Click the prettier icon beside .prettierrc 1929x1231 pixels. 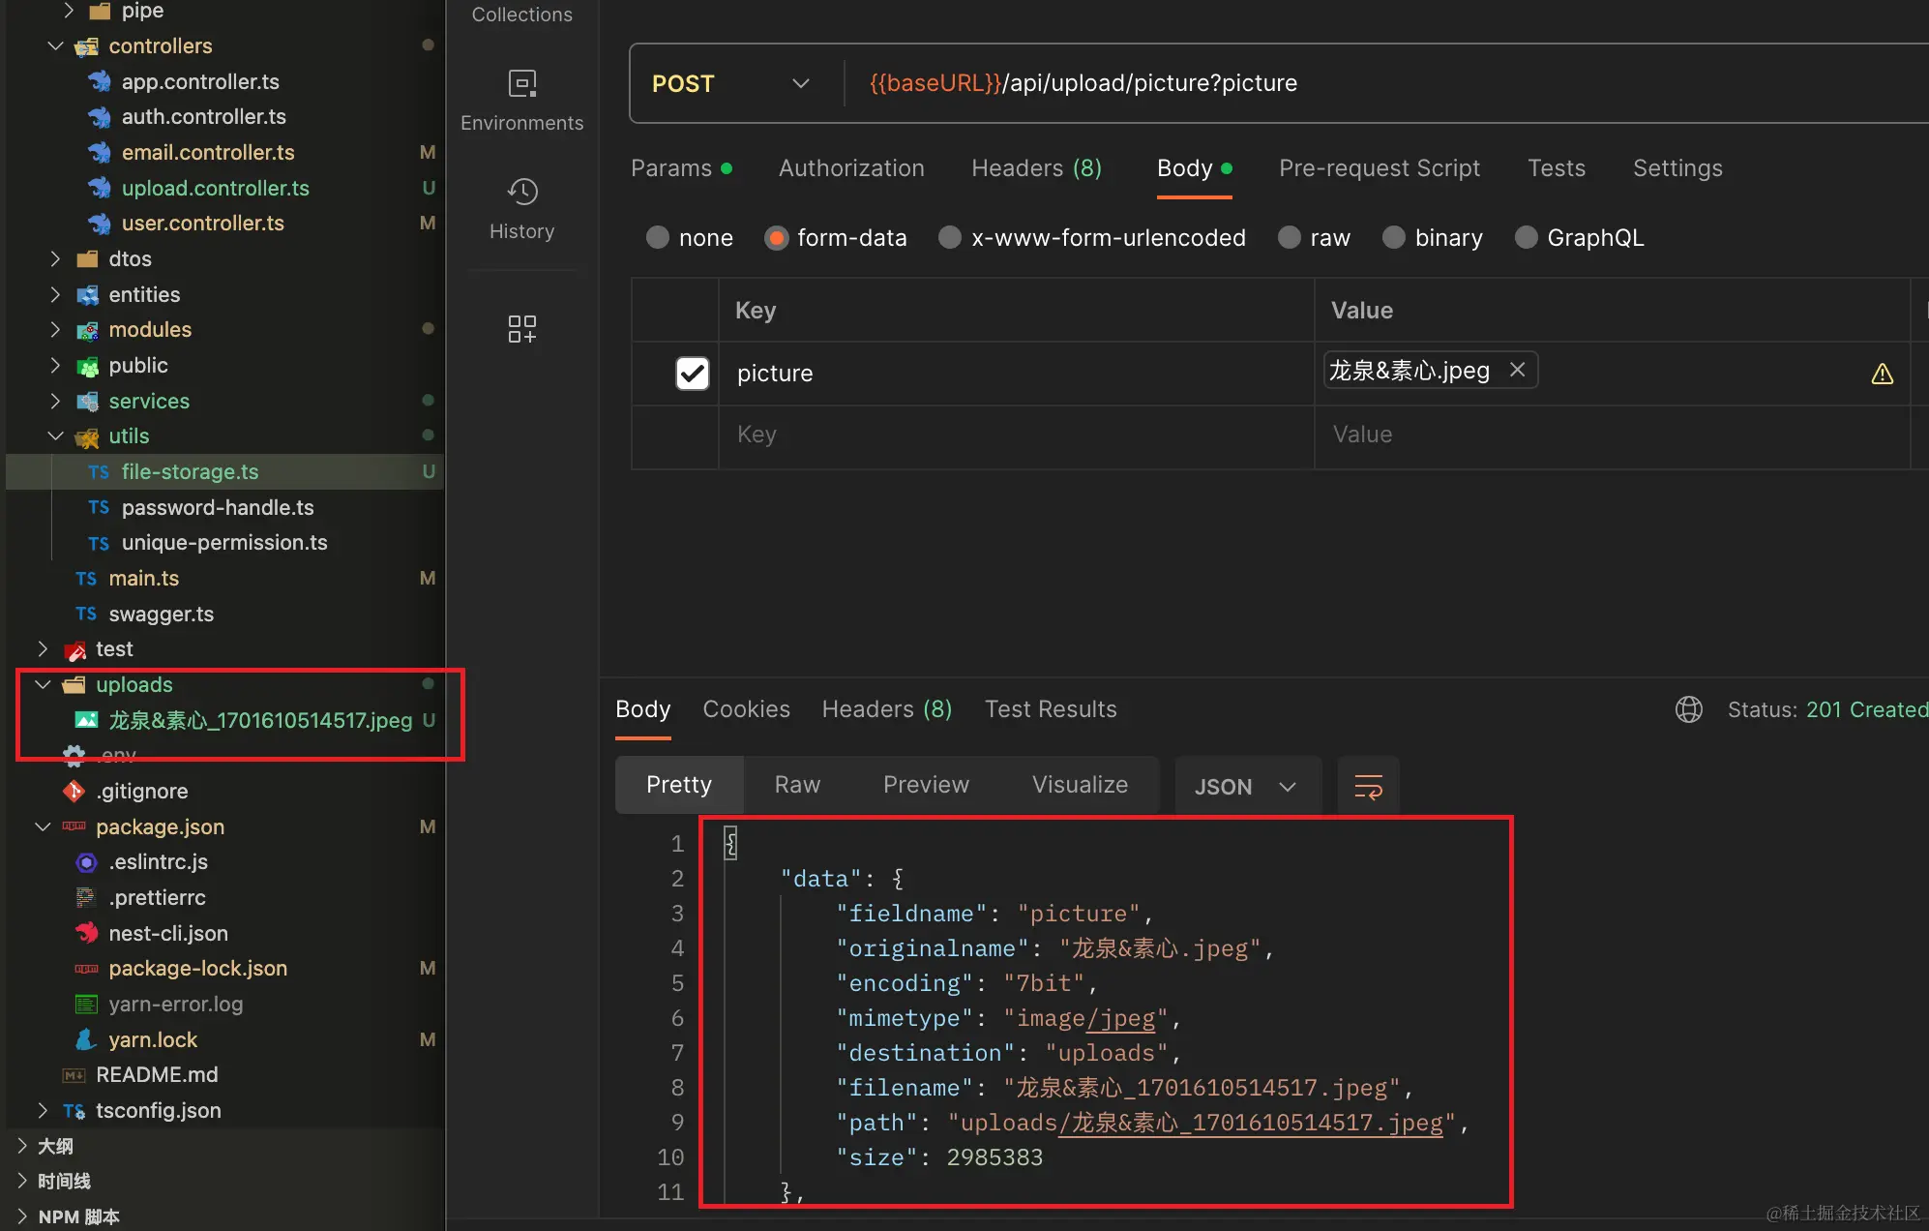coord(86,897)
